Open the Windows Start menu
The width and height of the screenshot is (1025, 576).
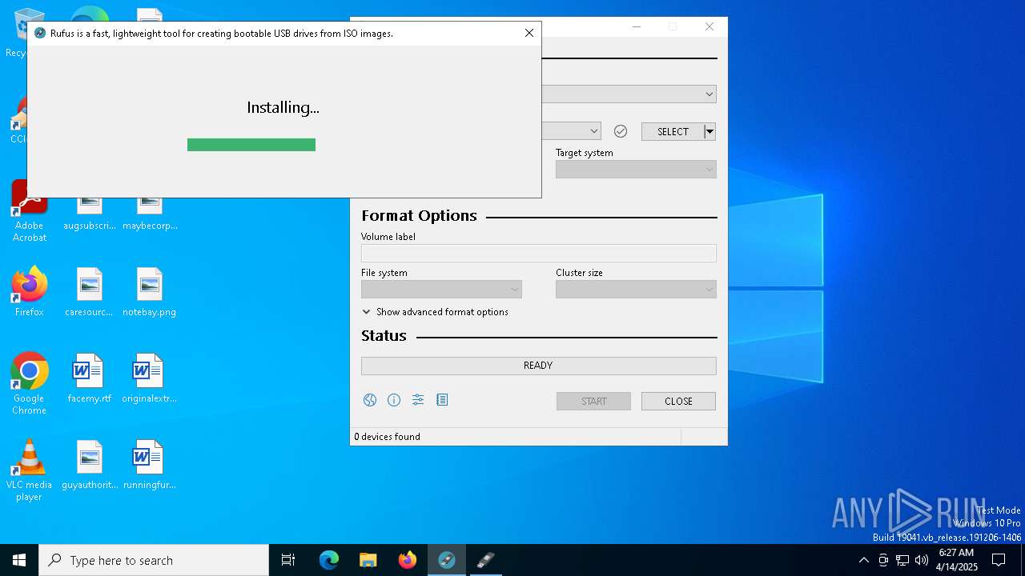(x=19, y=560)
